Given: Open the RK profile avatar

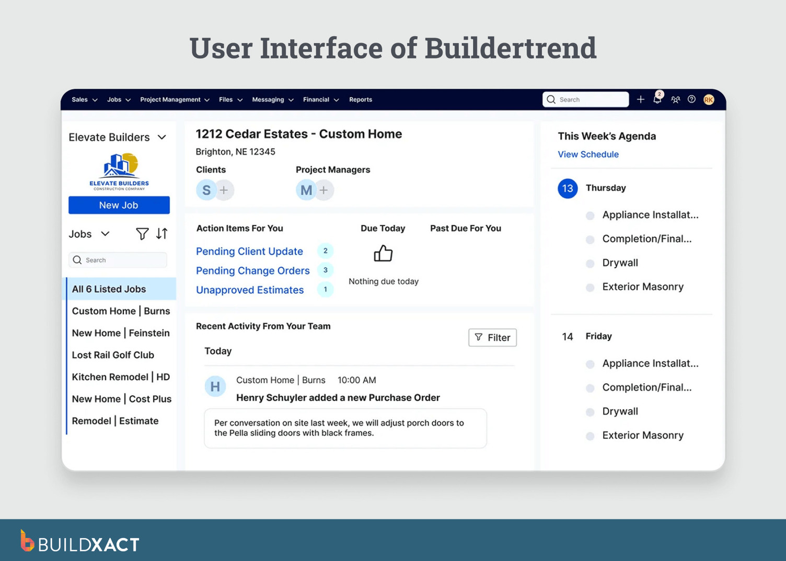Looking at the screenshot, I should coord(709,99).
